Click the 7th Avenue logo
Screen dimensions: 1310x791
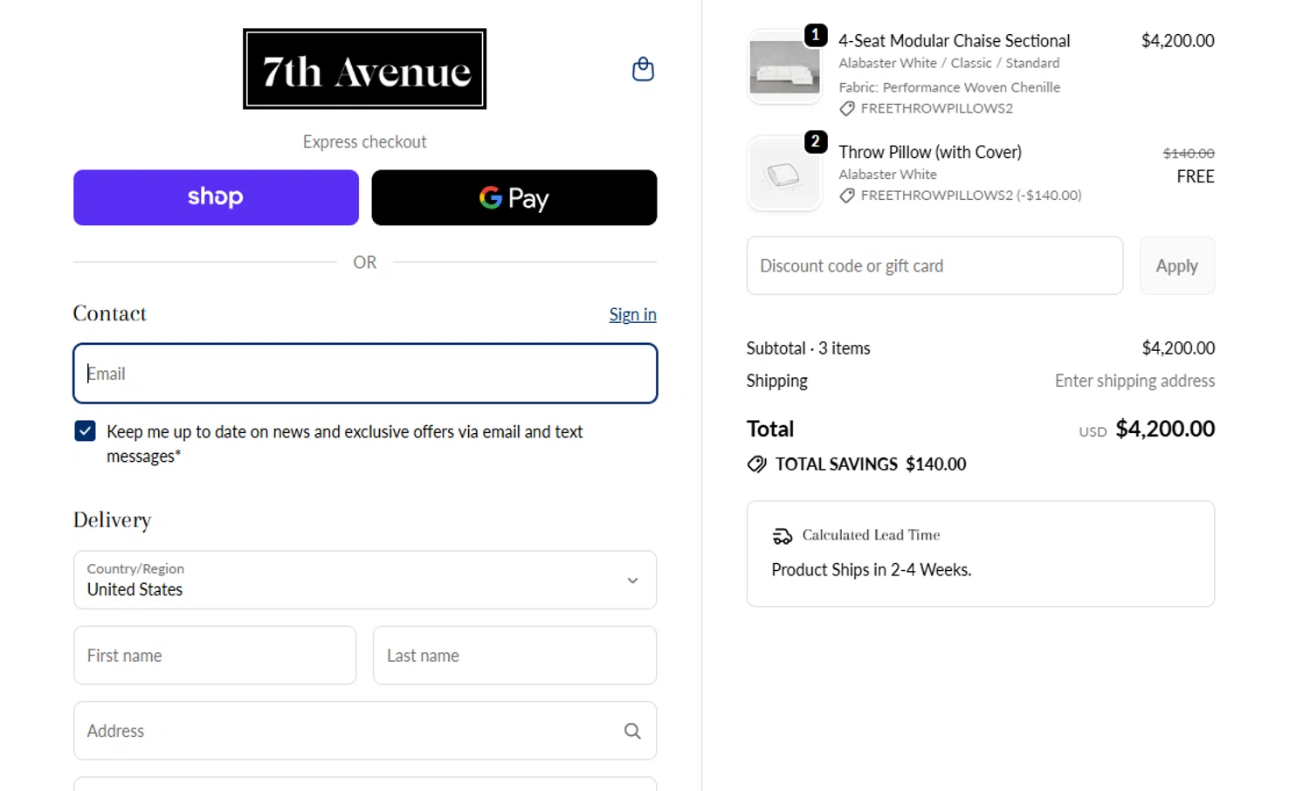coord(364,69)
